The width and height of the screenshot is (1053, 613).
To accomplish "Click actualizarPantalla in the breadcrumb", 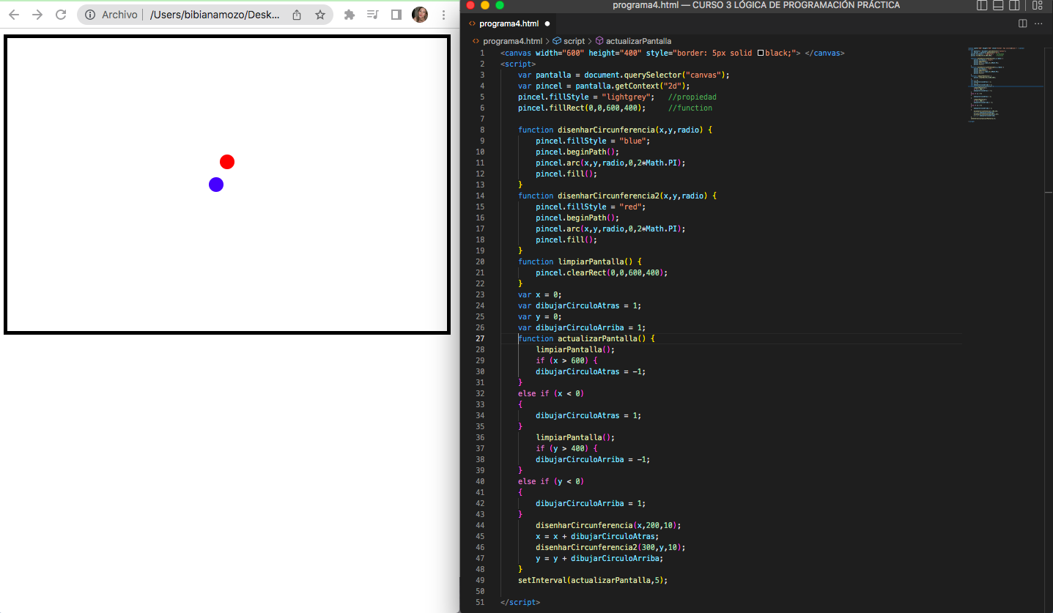I will pyautogui.click(x=638, y=41).
